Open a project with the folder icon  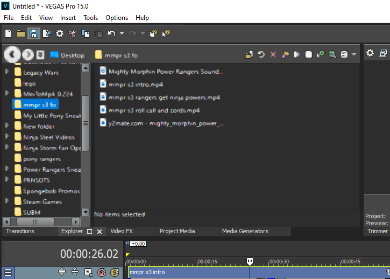21,33
